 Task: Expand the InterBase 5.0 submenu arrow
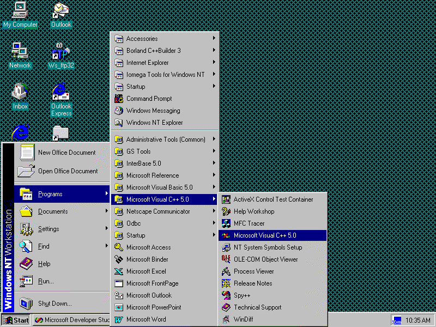pos(214,162)
